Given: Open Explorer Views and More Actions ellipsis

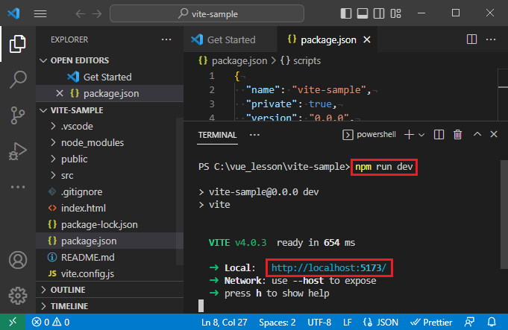Looking at the screenshot, I should tap(166, 39).
